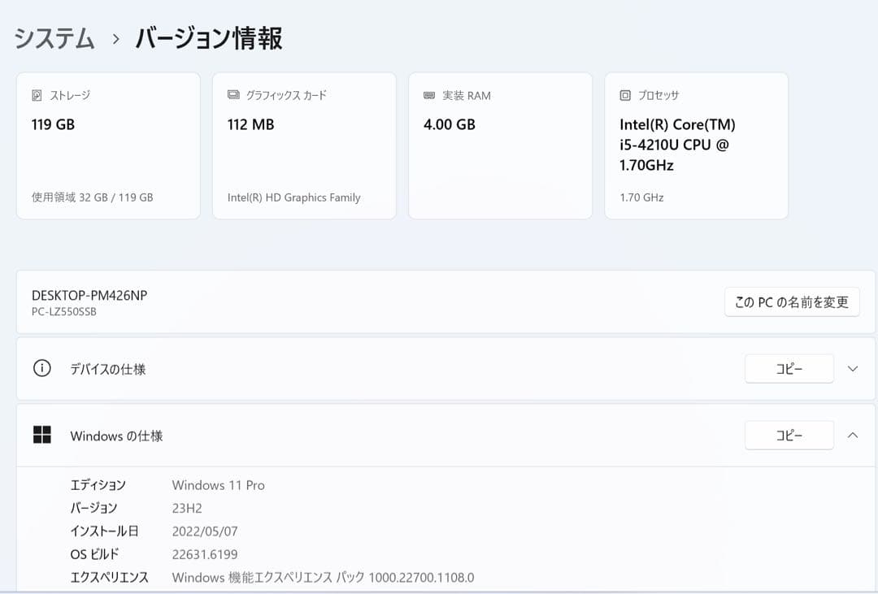Click the バージョン情報 page title
Viewport: 878px width, 594px height.
coord(209,38)
